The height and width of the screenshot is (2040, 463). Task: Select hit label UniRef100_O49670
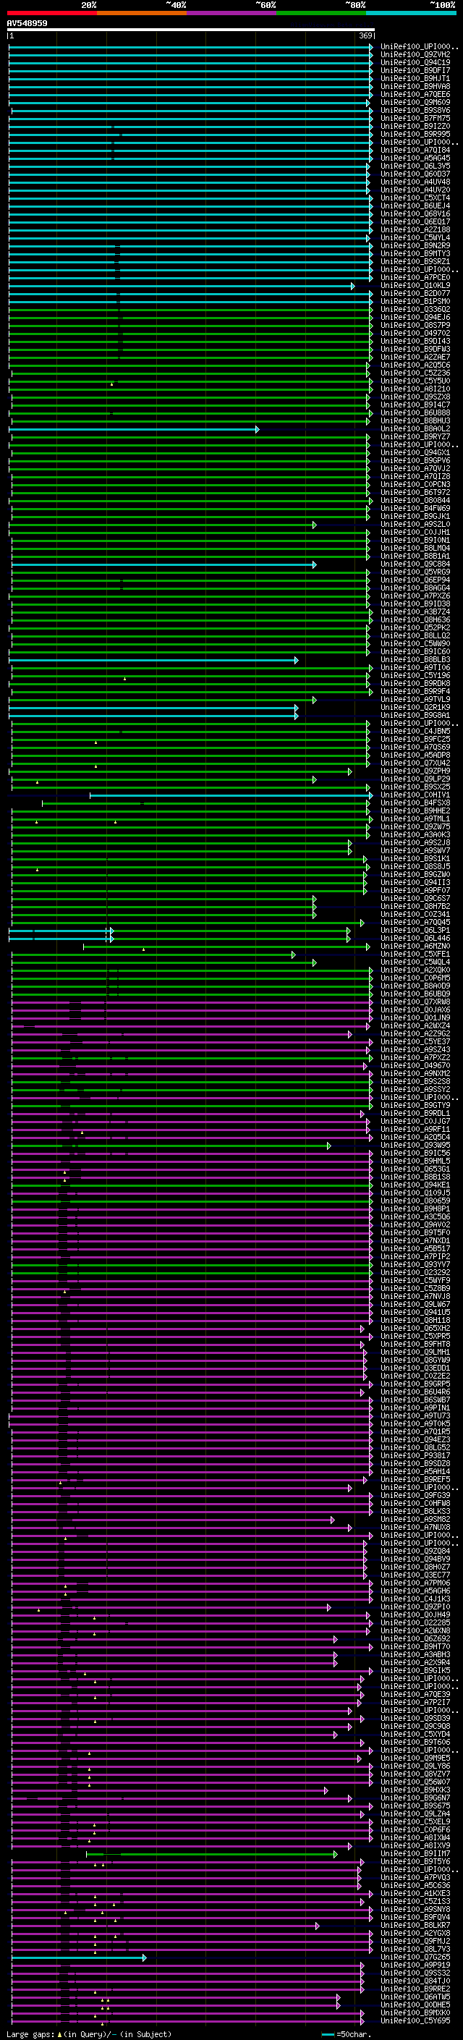[x=415, y=1066]
